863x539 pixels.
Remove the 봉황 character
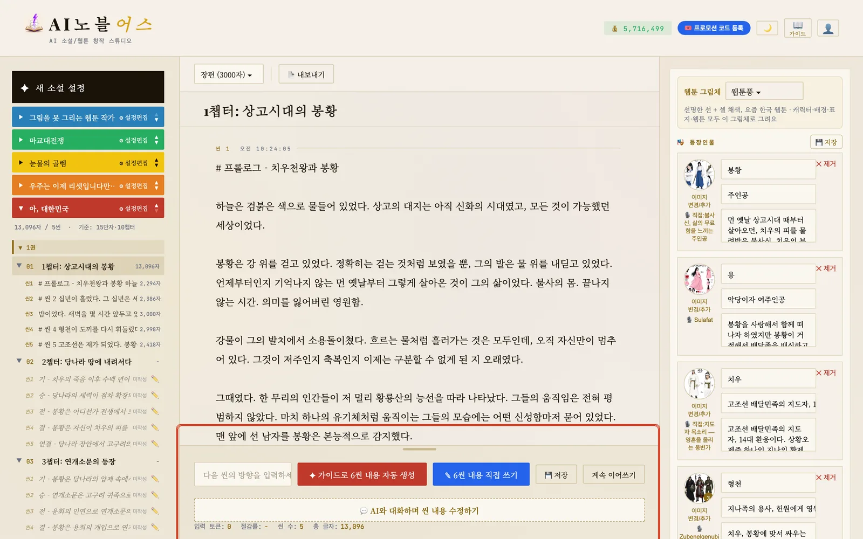tap(826, 164)
